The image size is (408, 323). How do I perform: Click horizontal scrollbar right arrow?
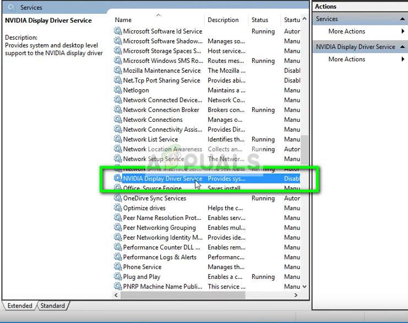point(296,295)
